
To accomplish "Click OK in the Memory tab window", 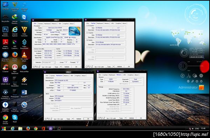I will (x=141, y=118).
